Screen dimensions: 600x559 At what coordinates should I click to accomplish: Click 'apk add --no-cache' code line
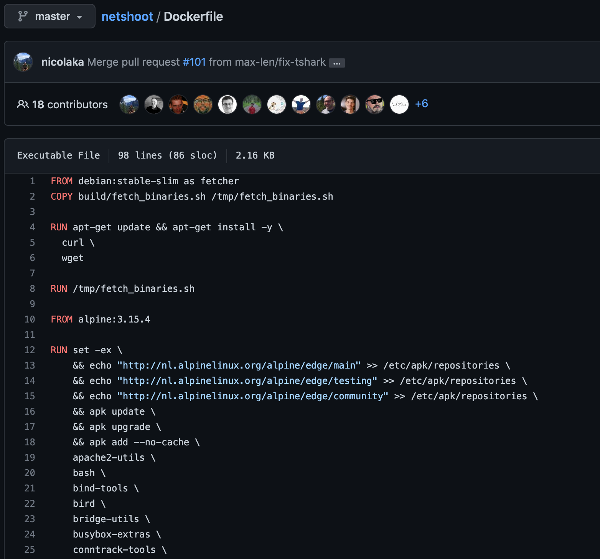[137, 442]
